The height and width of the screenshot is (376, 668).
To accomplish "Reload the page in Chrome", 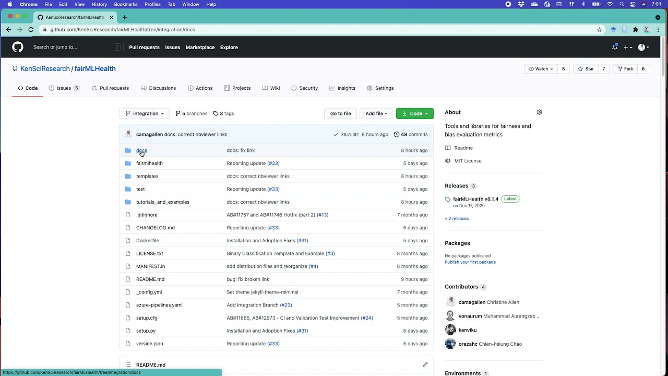I will pyautogui.click(x=31, y=30).
